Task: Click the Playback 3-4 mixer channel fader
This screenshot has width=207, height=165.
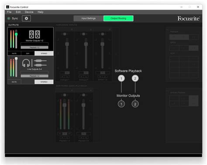Action: point(83,105)
